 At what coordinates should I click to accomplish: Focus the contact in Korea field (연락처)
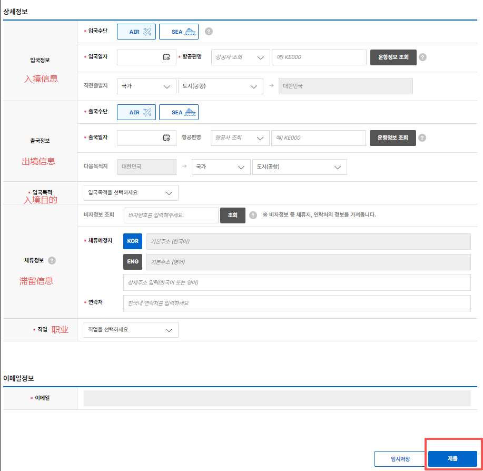tap(297, 303)
